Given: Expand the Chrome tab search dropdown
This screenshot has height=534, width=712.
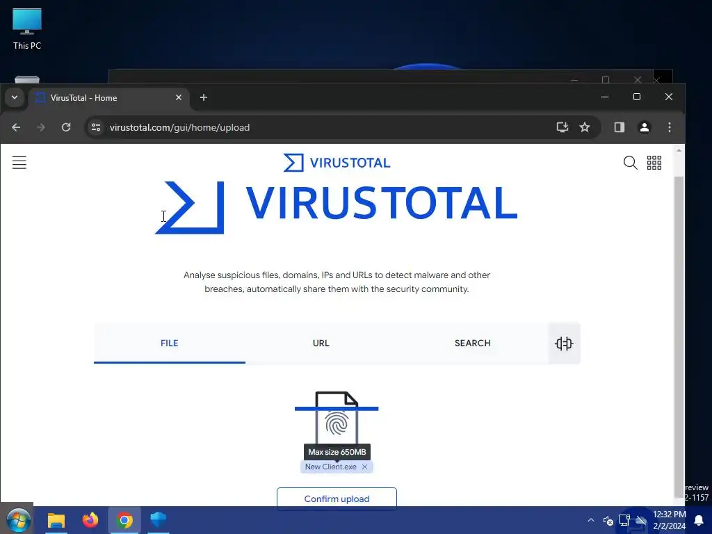Looking at the screenshot, I should [x=15, y=97].
